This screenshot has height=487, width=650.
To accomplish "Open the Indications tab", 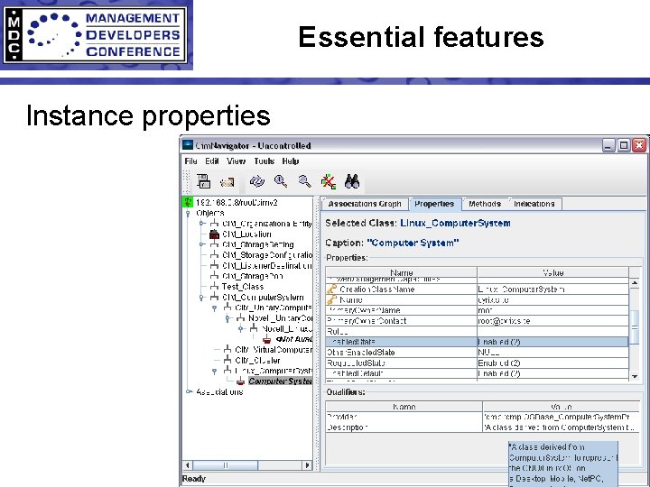I will [x=534, y=204].
